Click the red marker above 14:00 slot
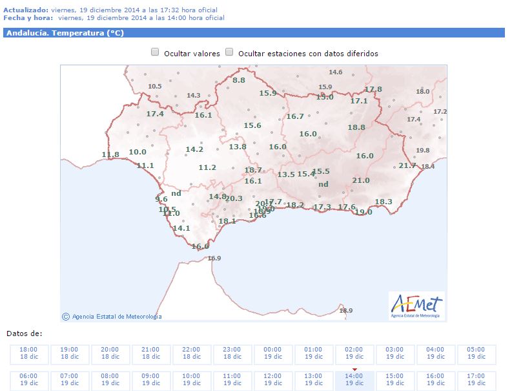Viewport: 512px width, 391px height. pos(354,370)
